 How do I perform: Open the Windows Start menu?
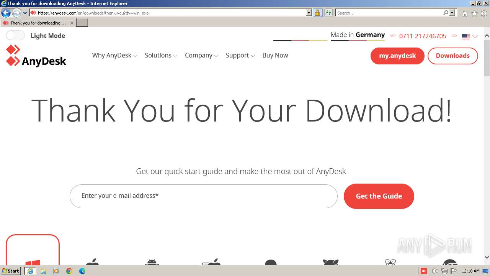point(11,271)
